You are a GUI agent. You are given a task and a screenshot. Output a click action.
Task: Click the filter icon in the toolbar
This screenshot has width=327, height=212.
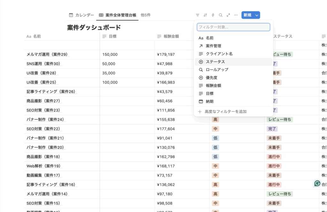pos(198,15)
